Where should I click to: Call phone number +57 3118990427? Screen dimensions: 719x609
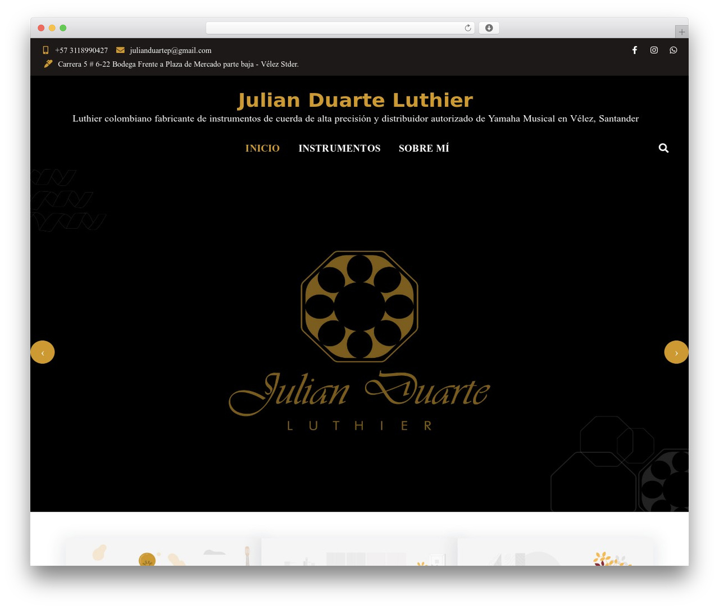click(81, 51)
